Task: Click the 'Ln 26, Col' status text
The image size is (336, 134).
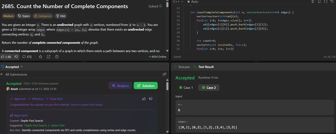Action: pyautogui.click(x=329, y=56)
